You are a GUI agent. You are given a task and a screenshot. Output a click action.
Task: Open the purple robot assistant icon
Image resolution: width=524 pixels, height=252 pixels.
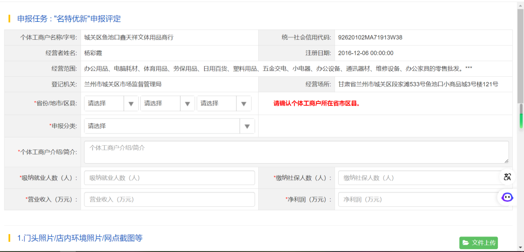click(x=507, y=197)
